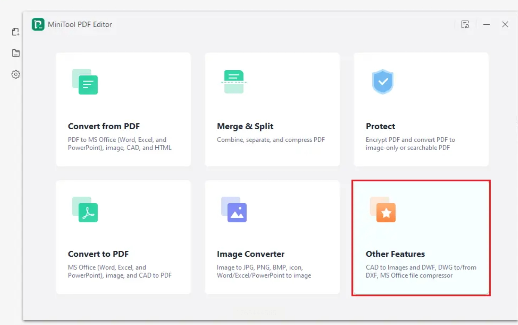Click the task list icon near minimize

coord(465,24)
